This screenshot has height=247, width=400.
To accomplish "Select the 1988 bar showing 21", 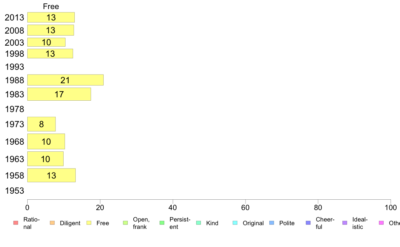I will point(65,80).
